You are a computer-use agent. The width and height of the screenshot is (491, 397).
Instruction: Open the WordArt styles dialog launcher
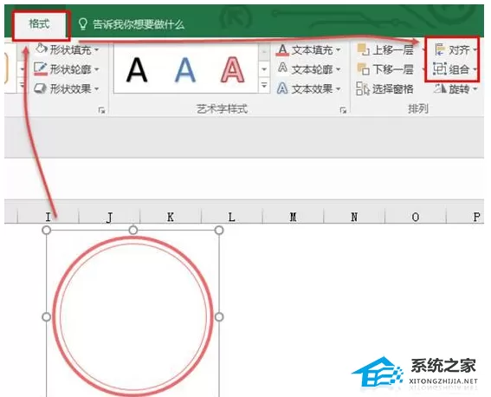[343, 110]
